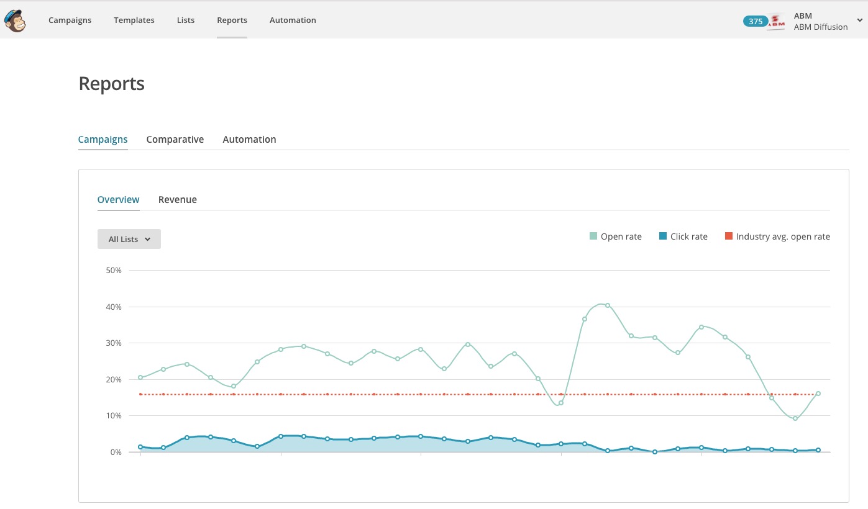
Task: Expand the ABM Diffusion account menu chevron
Action: click(859, 20)
